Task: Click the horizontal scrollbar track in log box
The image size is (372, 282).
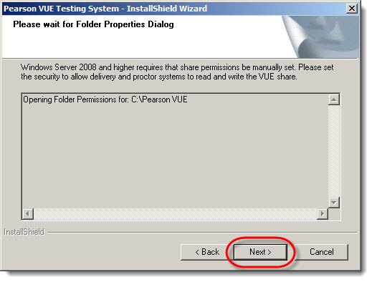Action: point(175,214)
